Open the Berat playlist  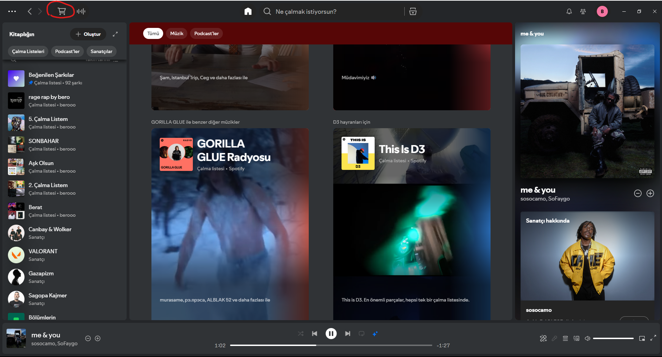point(65,211)
